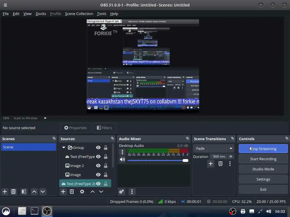The image size is (290, 217).
Task: Toggle lock on Image 2 source
Action: (105, 166)
